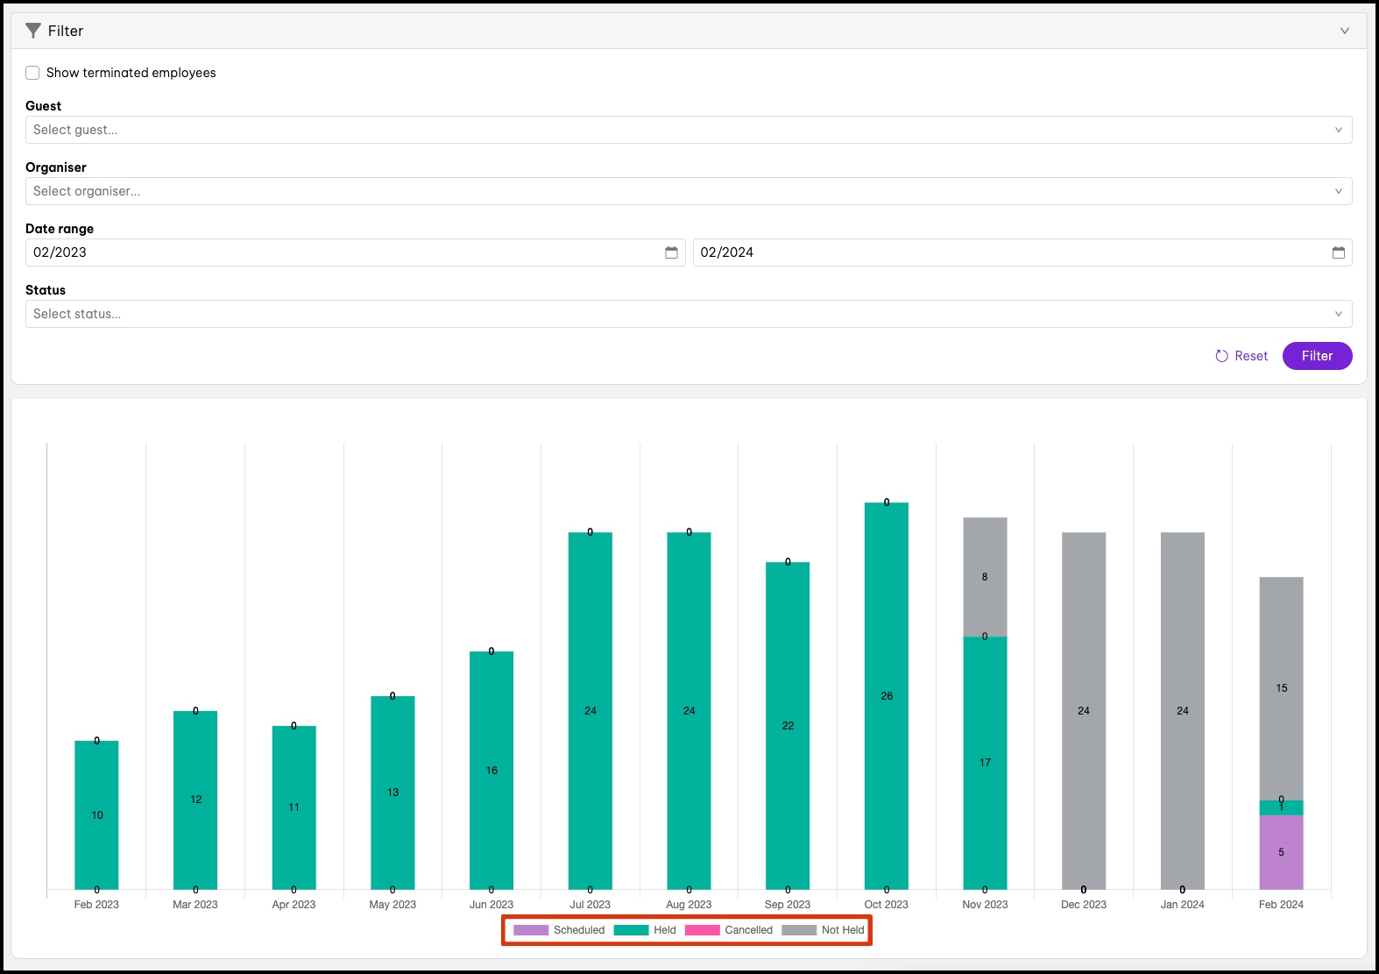Open the Select status dropdown
Screen dimensions: 1379x974
[688, 314]
